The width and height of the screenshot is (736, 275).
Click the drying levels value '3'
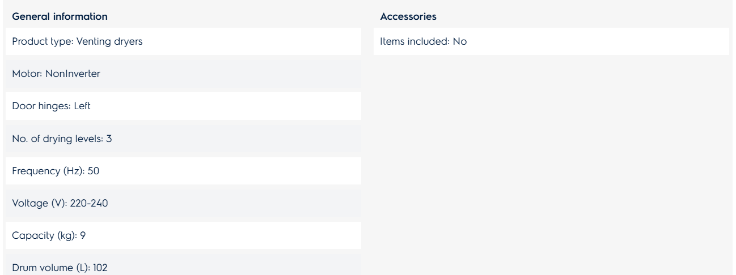coord(109,139)
